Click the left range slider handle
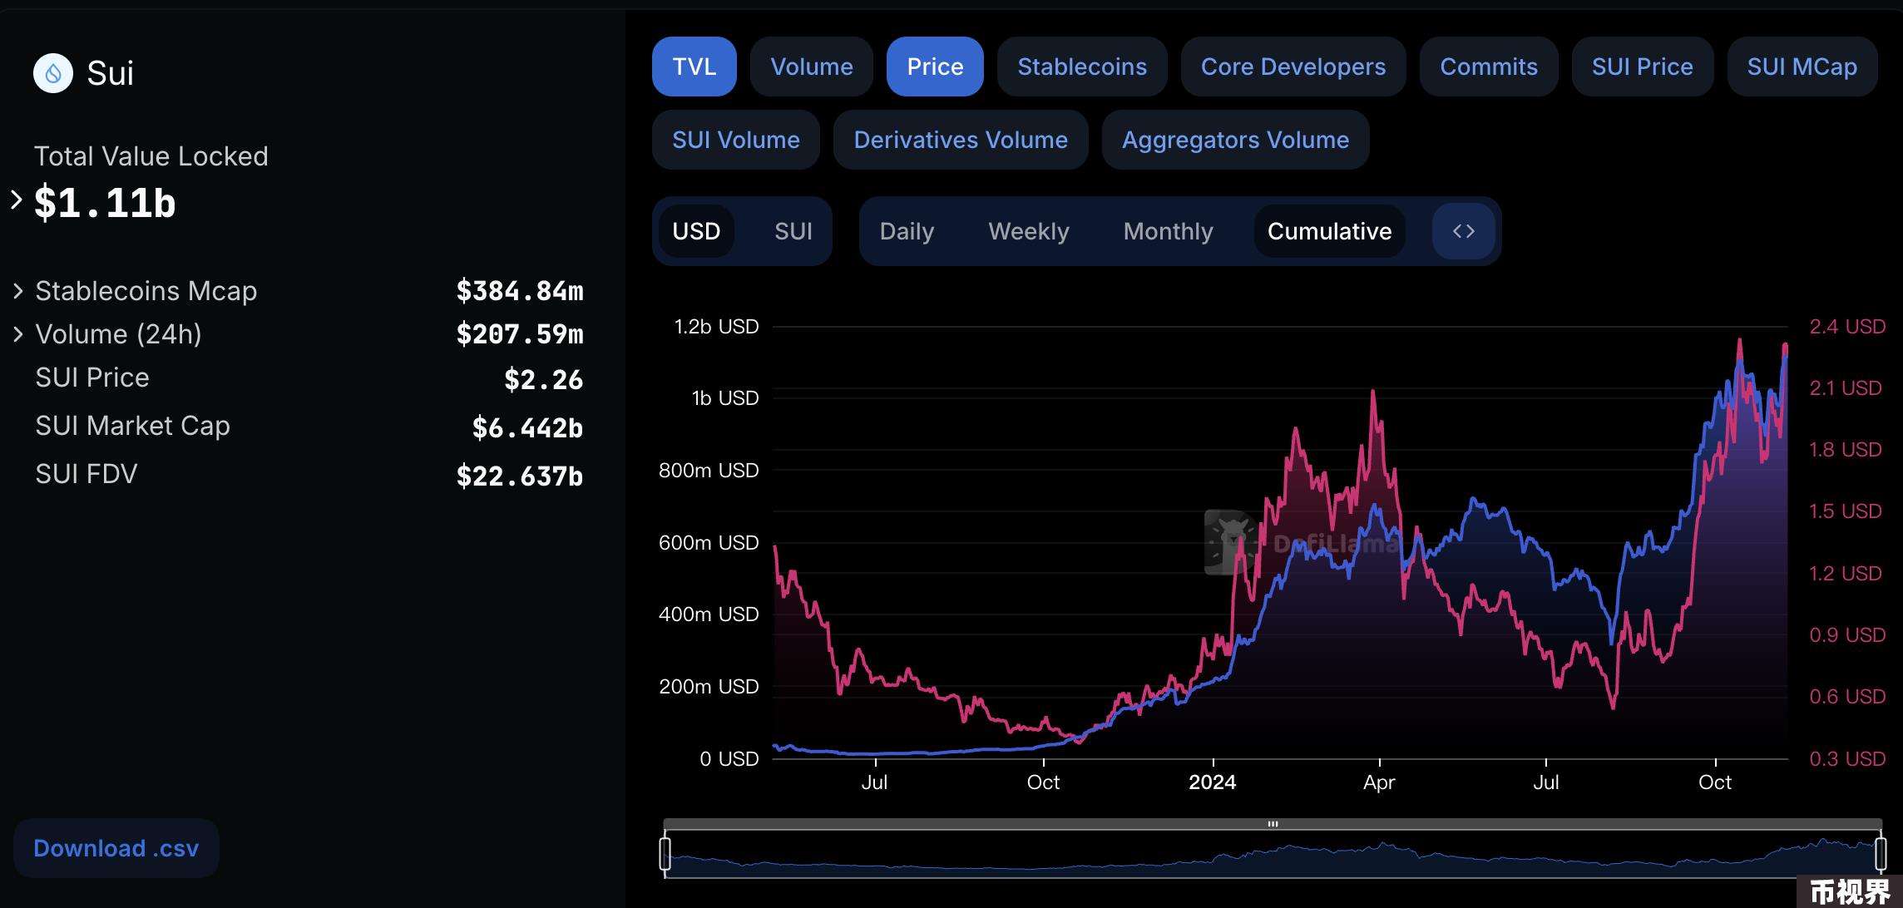 (665, 854)
